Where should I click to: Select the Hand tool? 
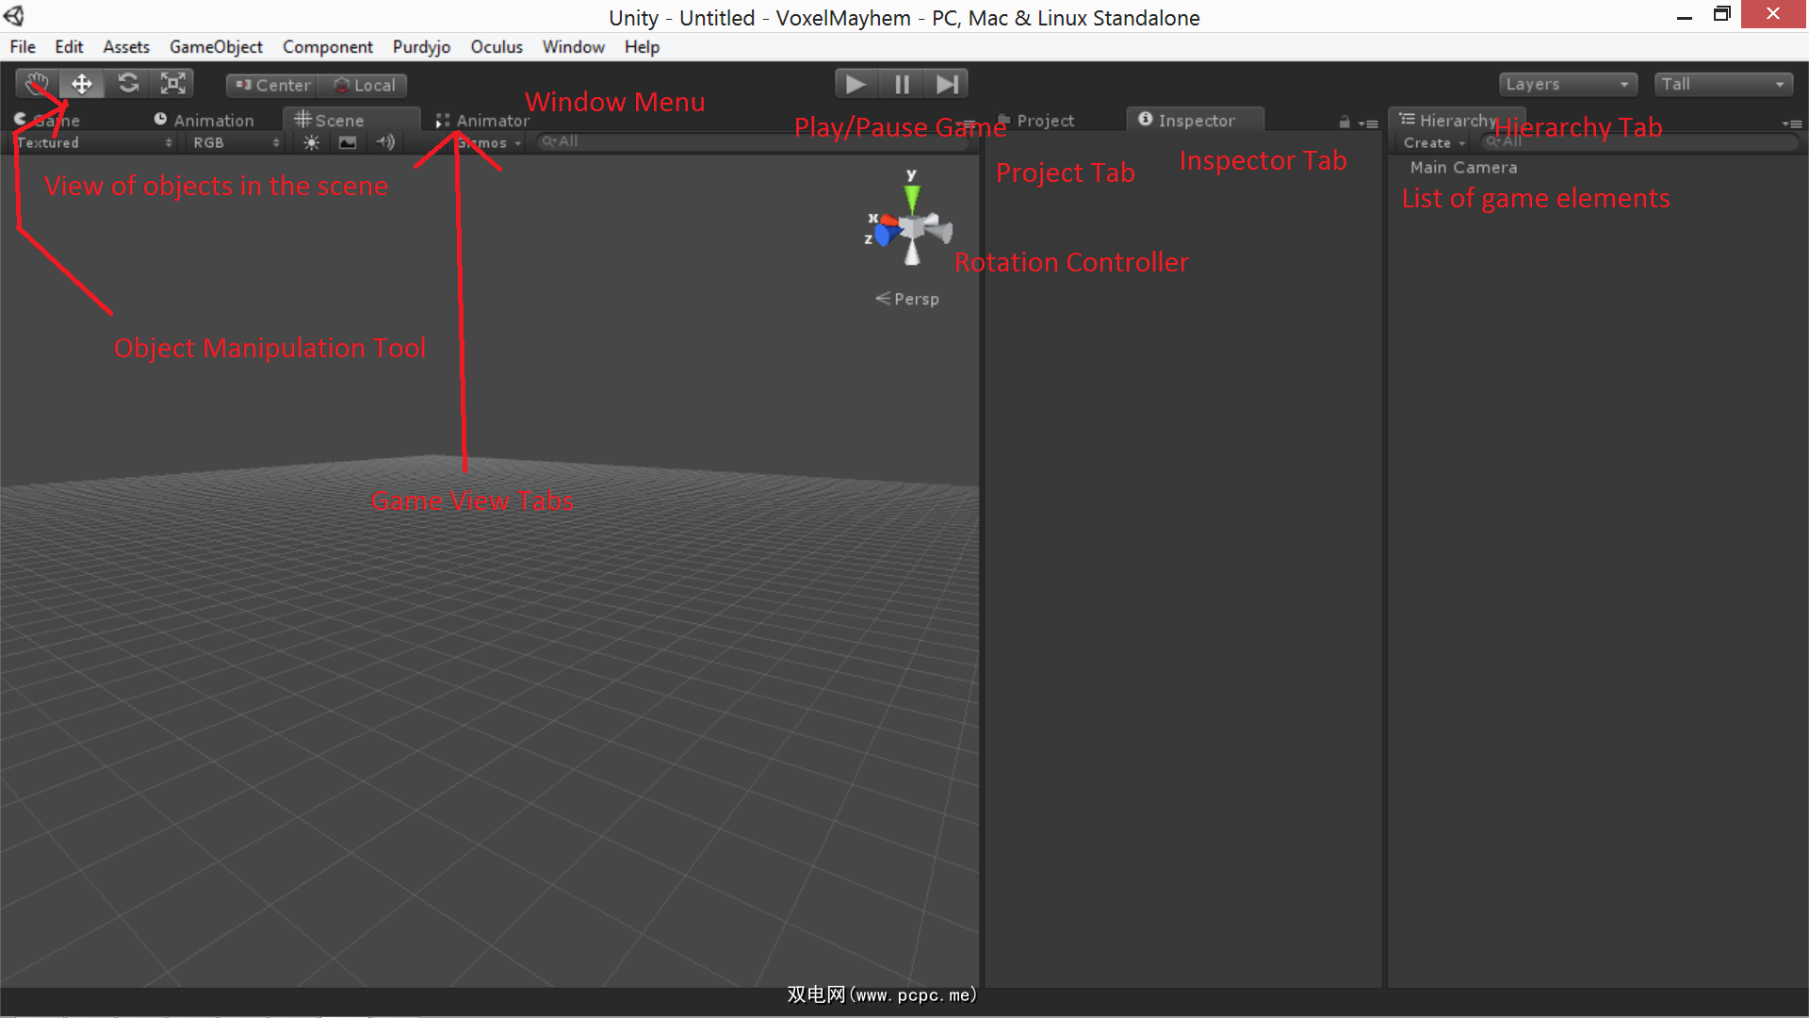click(x=38, y=84)
